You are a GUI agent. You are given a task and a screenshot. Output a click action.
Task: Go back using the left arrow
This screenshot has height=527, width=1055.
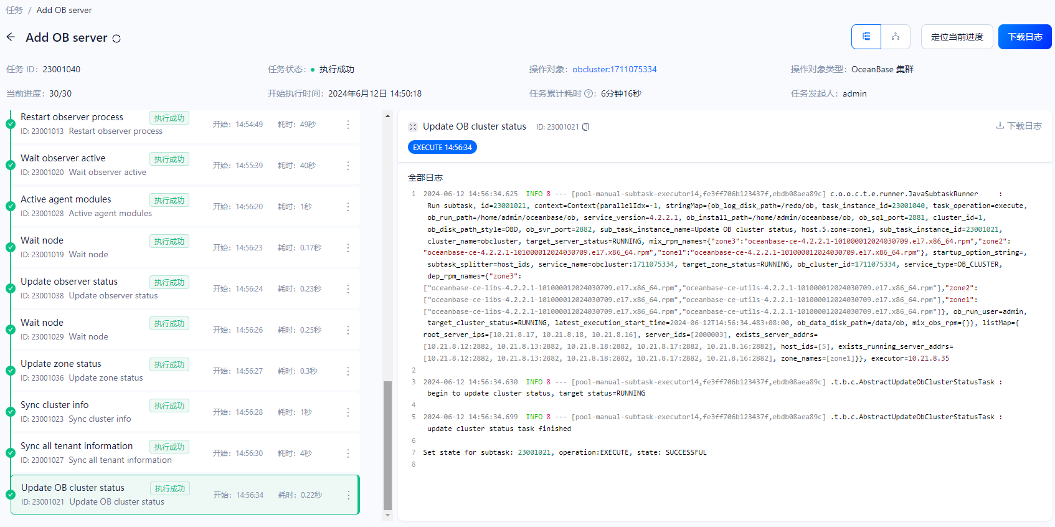point(11,37)
